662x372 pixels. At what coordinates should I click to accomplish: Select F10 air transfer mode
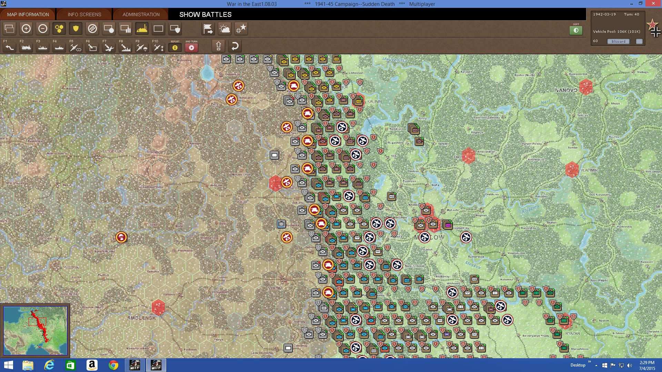(x=159, y=48)
